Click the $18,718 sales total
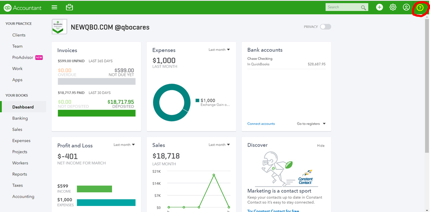 [166, 156]
